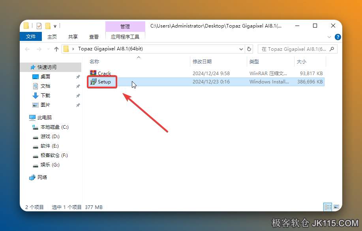Unpin 桌面 via its pin icon

point(78,77)
